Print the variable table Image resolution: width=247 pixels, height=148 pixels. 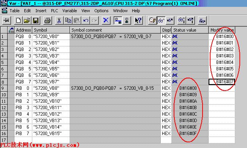pyautogui.click(x=47, y=20)
